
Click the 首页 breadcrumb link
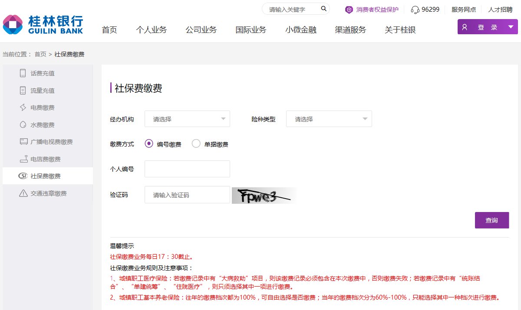coord(40,54)
